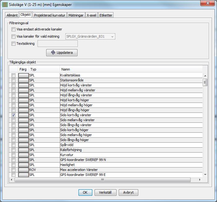Tick the Spårvidd row checkbox
217x202 pixels.
13,145
